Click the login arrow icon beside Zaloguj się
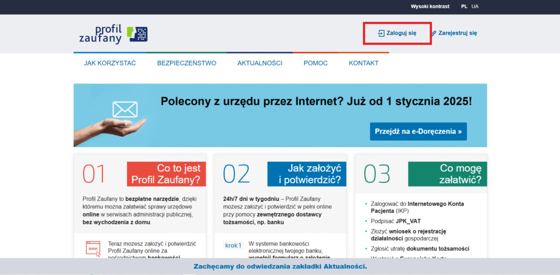Image resolution: width=560 pixels, height=275 pixels. [381, 33]
